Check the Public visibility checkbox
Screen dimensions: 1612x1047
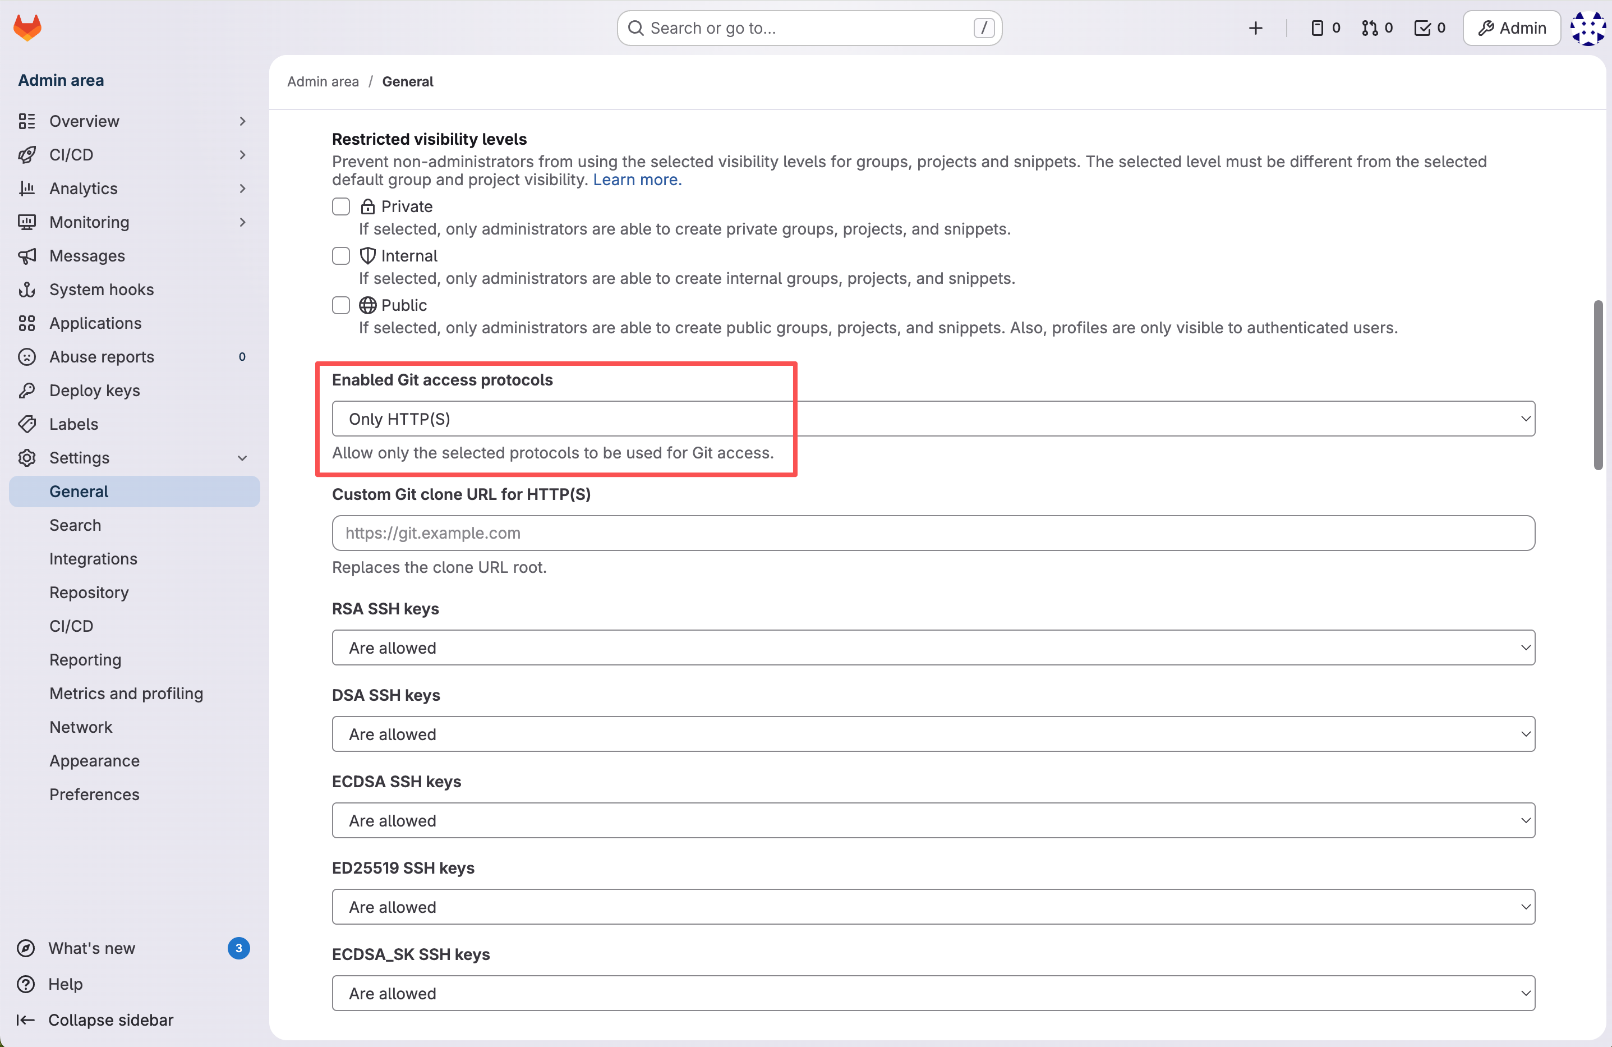340,305
